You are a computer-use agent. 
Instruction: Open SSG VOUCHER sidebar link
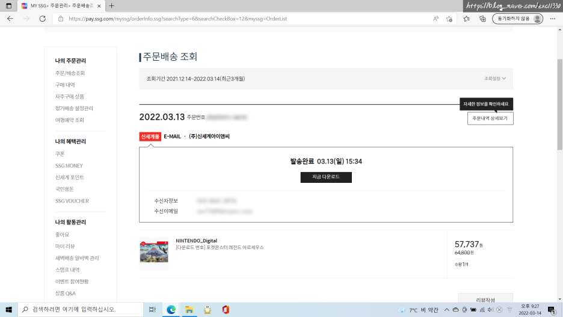click(72, 201)
